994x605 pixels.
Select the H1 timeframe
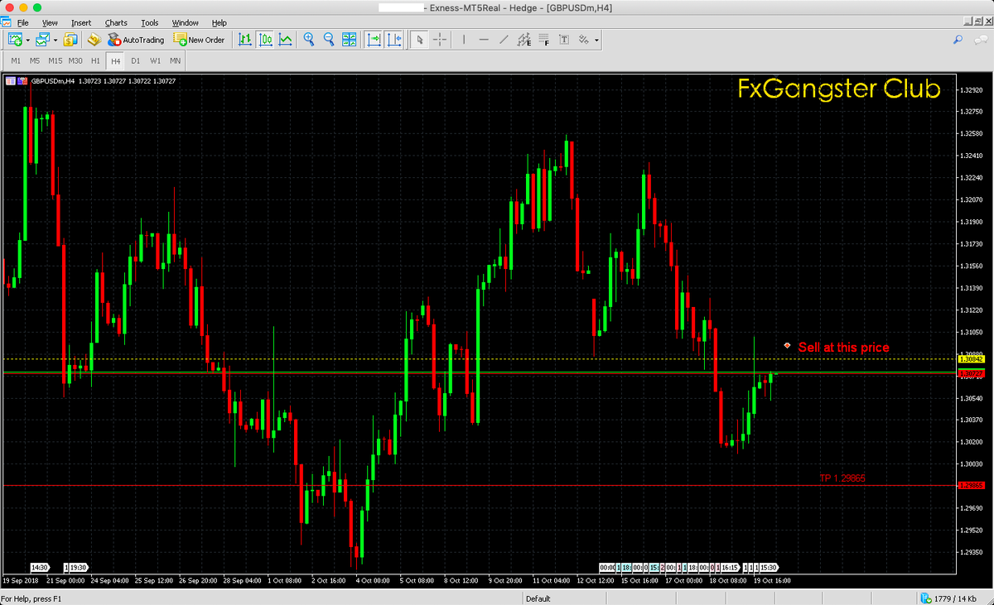click(x=95, y=60)
